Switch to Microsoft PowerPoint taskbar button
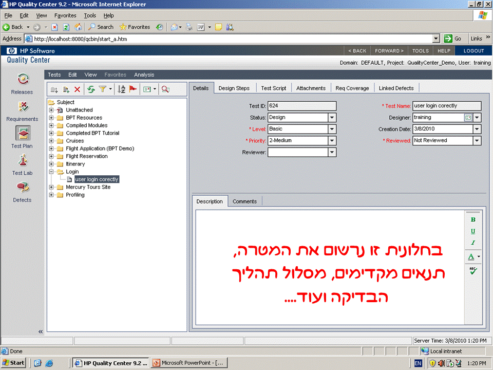The width and height of the screenshot is (493, 370). point(188,363)
